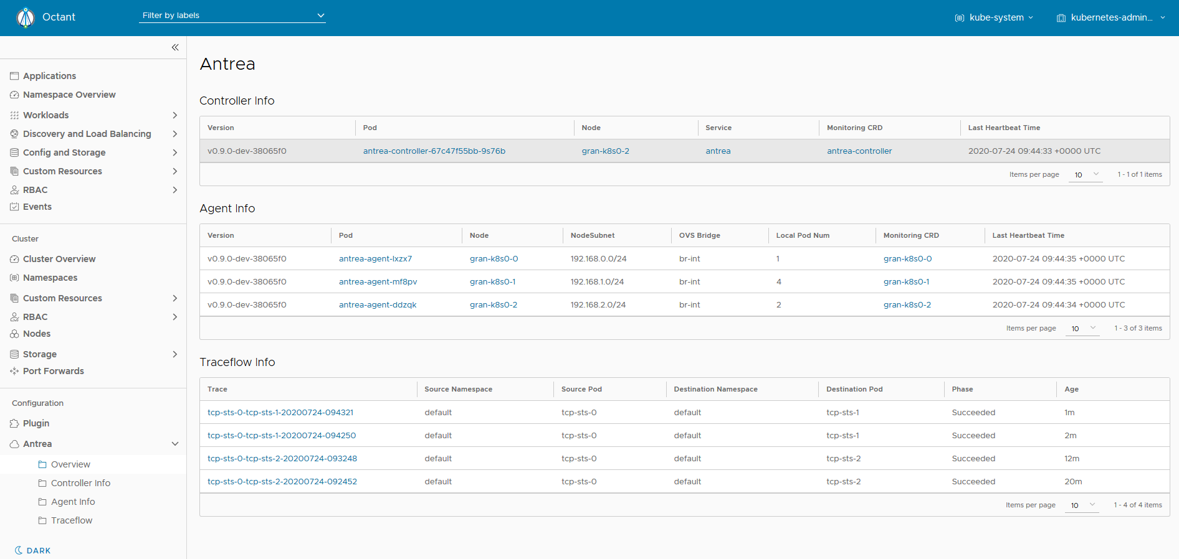This screenshot has height=559, width=1179.
Task: Open Applications in sidebar
Action: pos(49,76)
